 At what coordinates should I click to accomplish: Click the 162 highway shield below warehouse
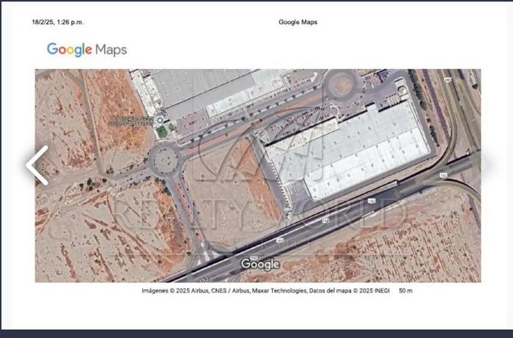point(371,201)
